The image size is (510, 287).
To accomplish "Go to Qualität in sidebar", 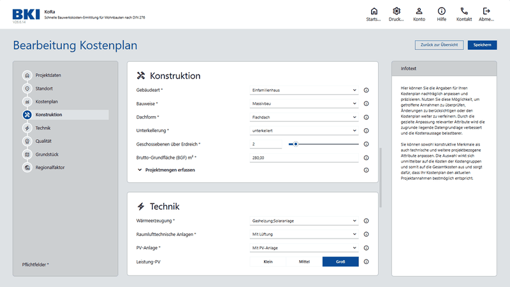I will (x=43, y=141).
